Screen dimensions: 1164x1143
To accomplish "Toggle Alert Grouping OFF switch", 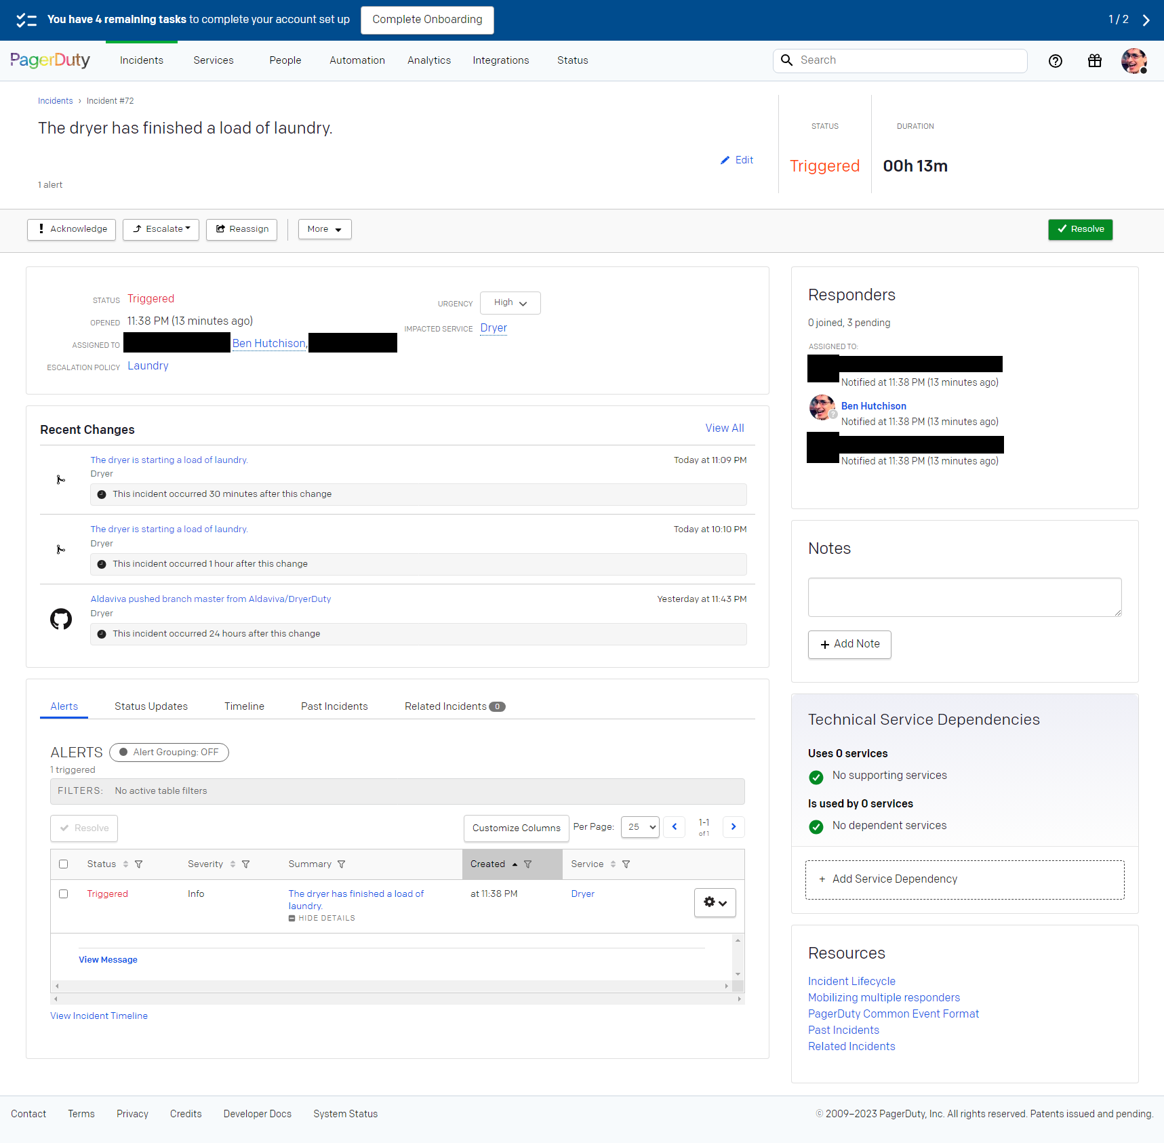I will click(x=169, y=753).
